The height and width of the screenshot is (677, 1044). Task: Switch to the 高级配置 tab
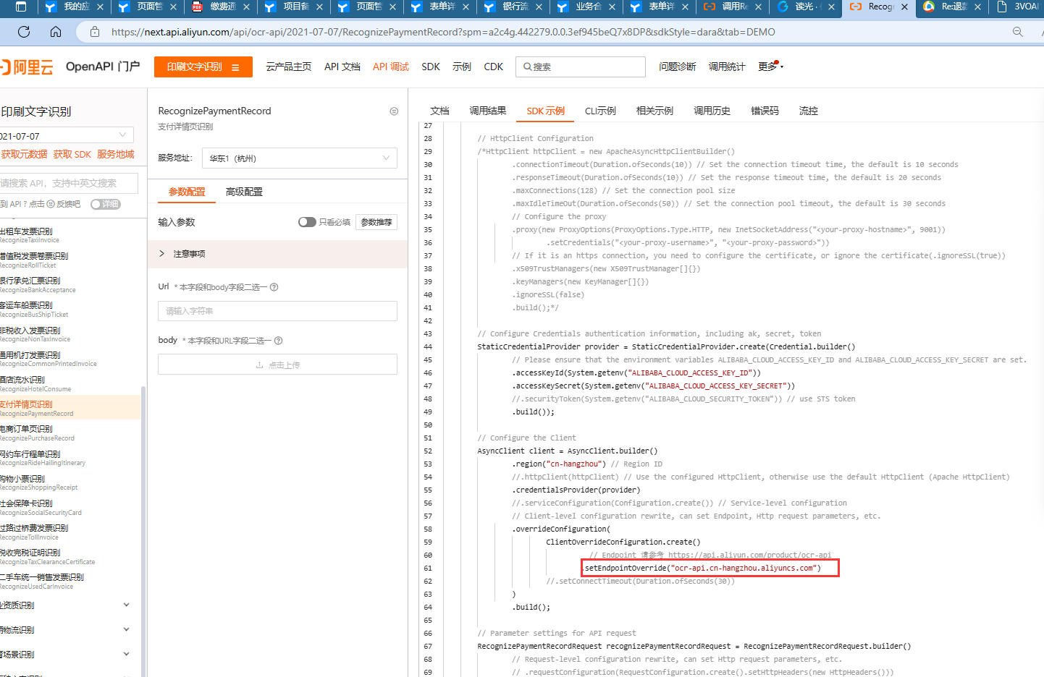click(244, 192)
